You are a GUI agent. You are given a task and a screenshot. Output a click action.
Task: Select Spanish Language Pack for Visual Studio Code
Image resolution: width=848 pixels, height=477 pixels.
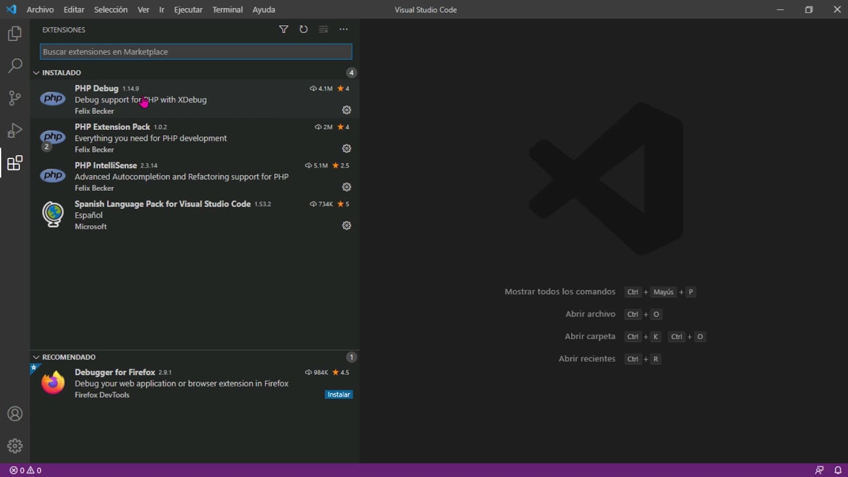point(163,203)
